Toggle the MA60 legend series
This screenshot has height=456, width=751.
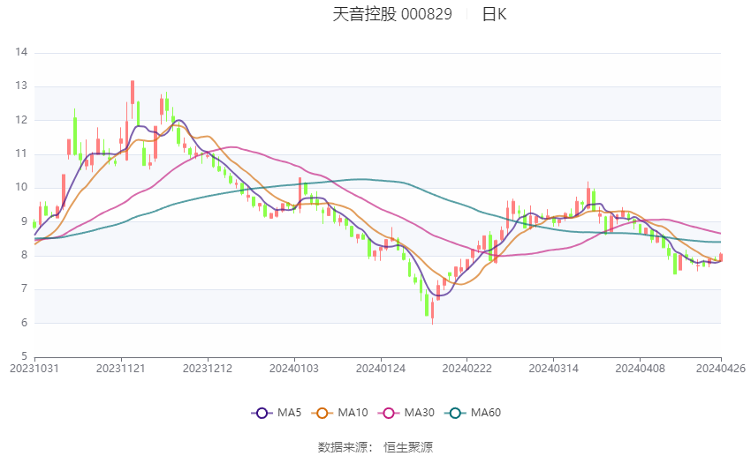point(473,413)
